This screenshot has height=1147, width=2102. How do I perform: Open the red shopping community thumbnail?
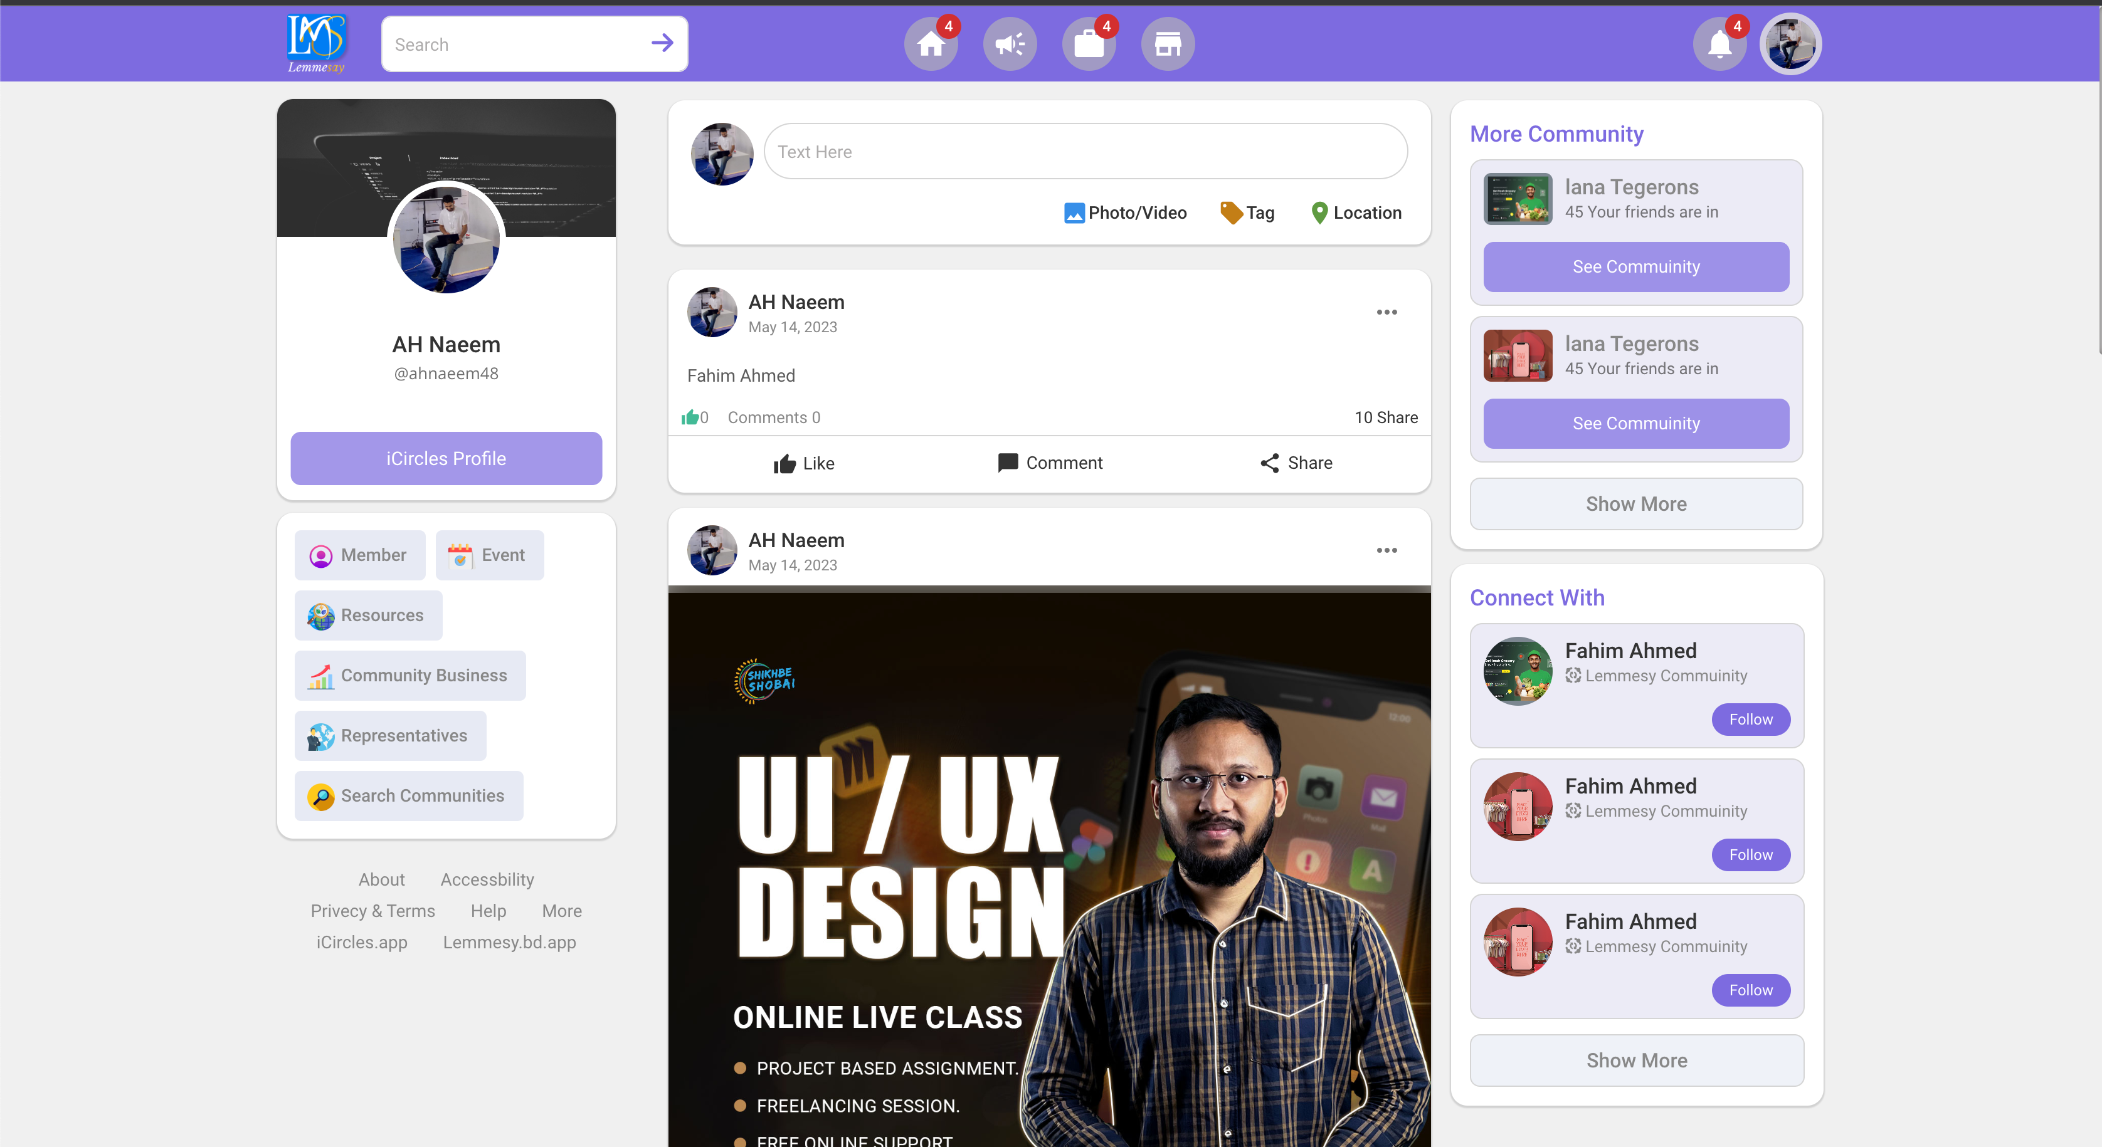click(x=1518, y=355)
